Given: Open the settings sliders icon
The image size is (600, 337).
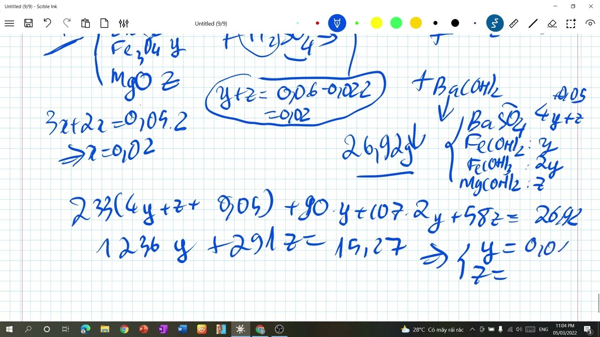Looking at the screenshot, I should [x=124, y=23].
